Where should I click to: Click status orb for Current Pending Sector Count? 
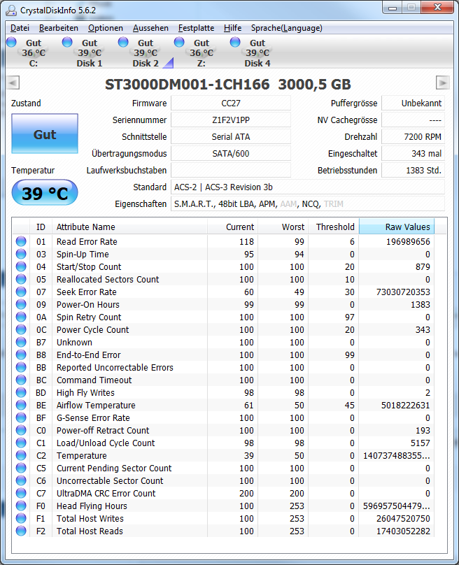point(21,468)
